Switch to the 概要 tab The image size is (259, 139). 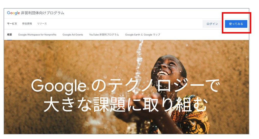(10, 35)
